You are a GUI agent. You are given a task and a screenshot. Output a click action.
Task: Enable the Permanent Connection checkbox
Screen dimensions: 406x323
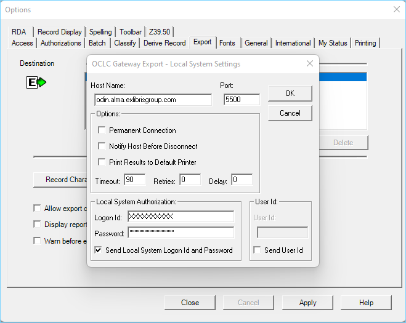coord(102,130)
